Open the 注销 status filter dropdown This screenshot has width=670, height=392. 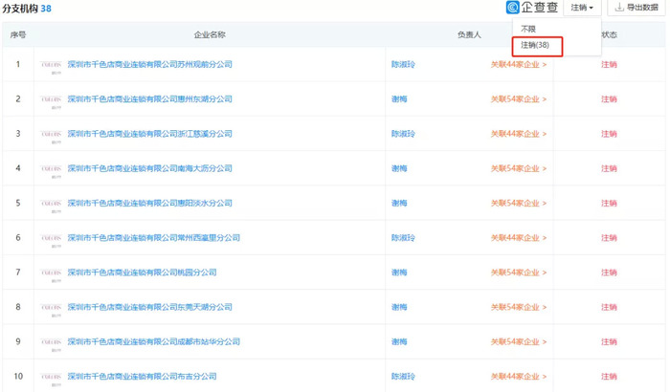(x=582, y=8)
